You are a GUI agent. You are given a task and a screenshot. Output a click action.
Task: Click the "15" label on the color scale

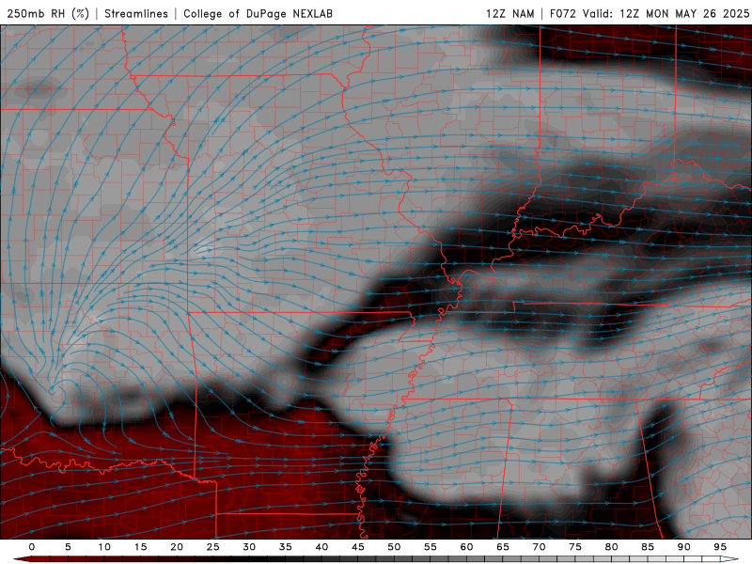pyautogui.click(x=140, y=547)
